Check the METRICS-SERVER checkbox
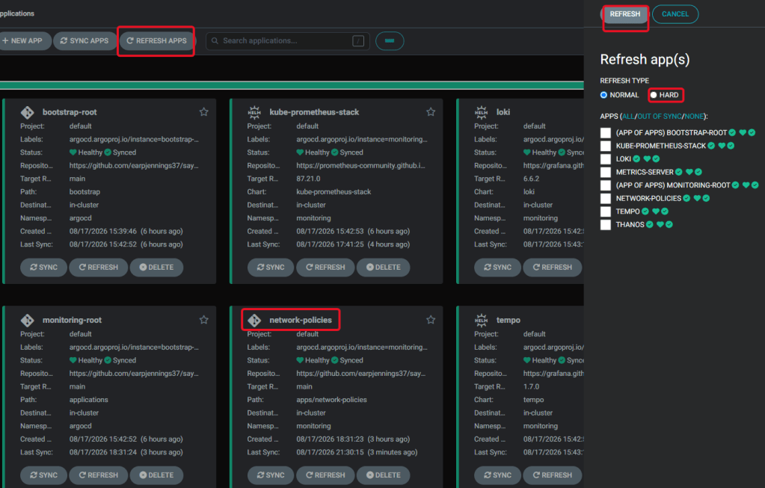The height and width of the screenshot is (488, 765). [x=606, y=172]
